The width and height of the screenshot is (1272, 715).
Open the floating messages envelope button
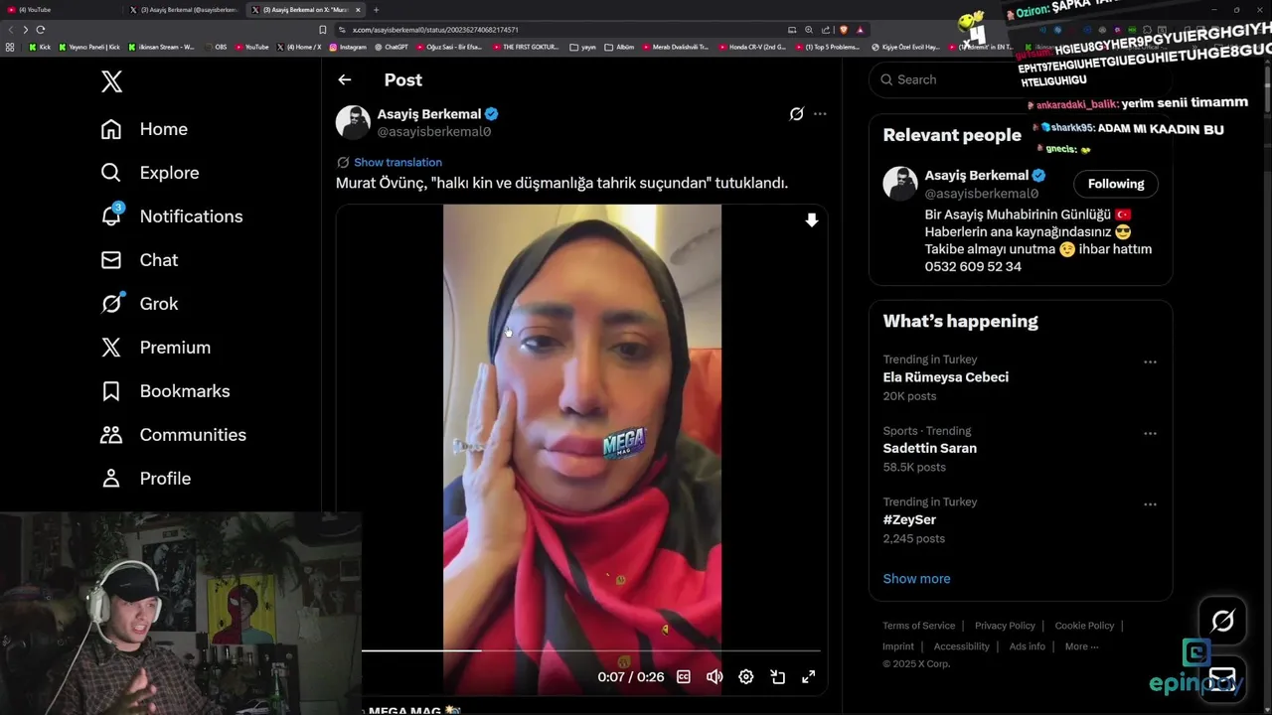(x=1222, y=680)
